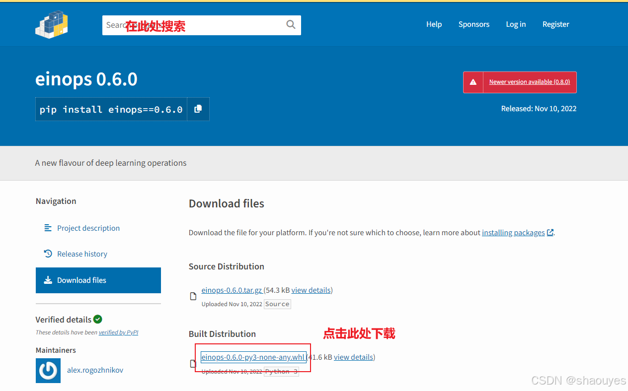View details of the wheel file

353,357
